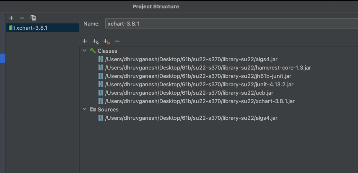Click the Copy library icon
Viewport: 358px width, 173px height.
click(33, 18)
